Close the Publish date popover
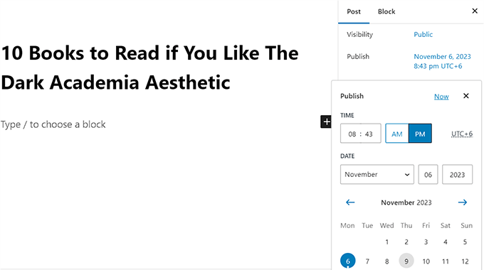Image resolution: width=484 pixels, height=270 pixels. 466,96
